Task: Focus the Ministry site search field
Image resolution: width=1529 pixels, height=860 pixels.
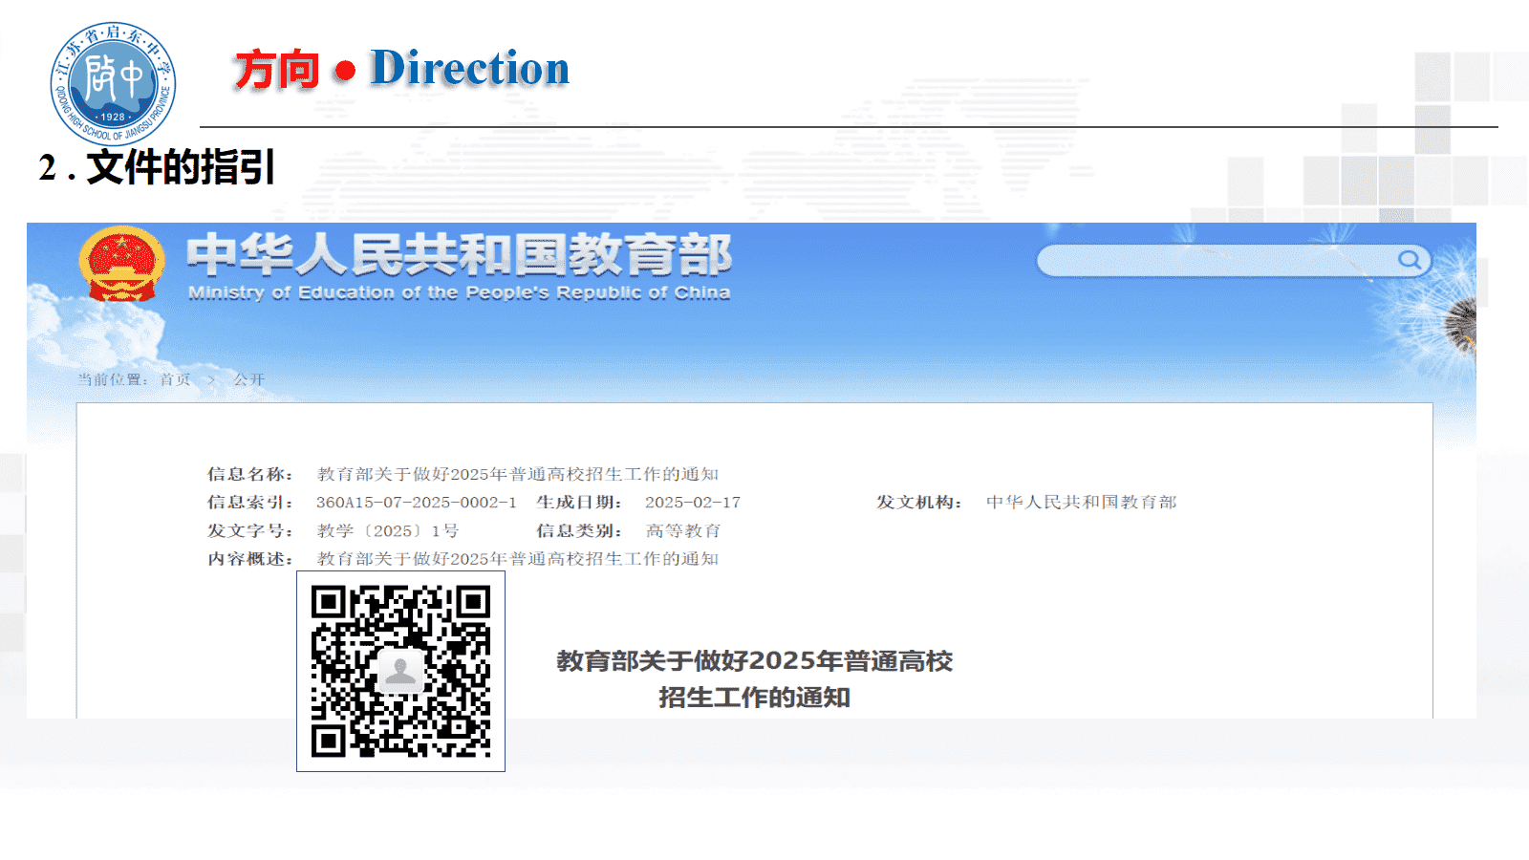Action: (1233, 260)
